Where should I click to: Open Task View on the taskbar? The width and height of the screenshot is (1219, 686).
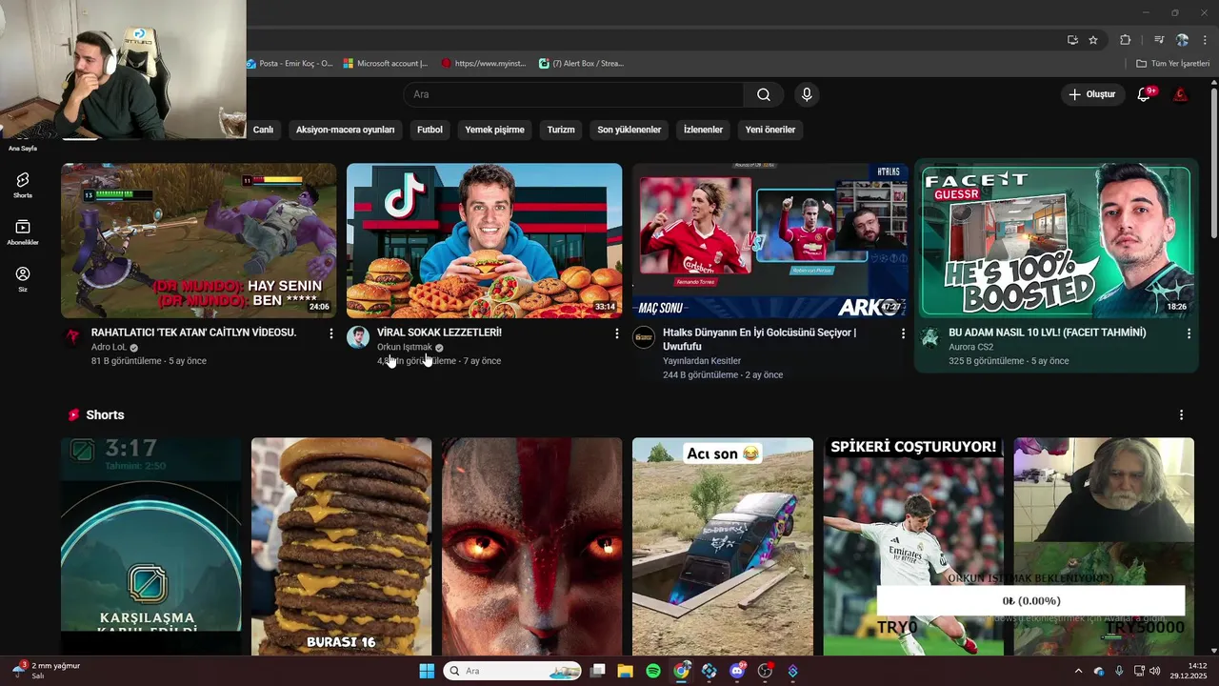[x=597, y=671]
